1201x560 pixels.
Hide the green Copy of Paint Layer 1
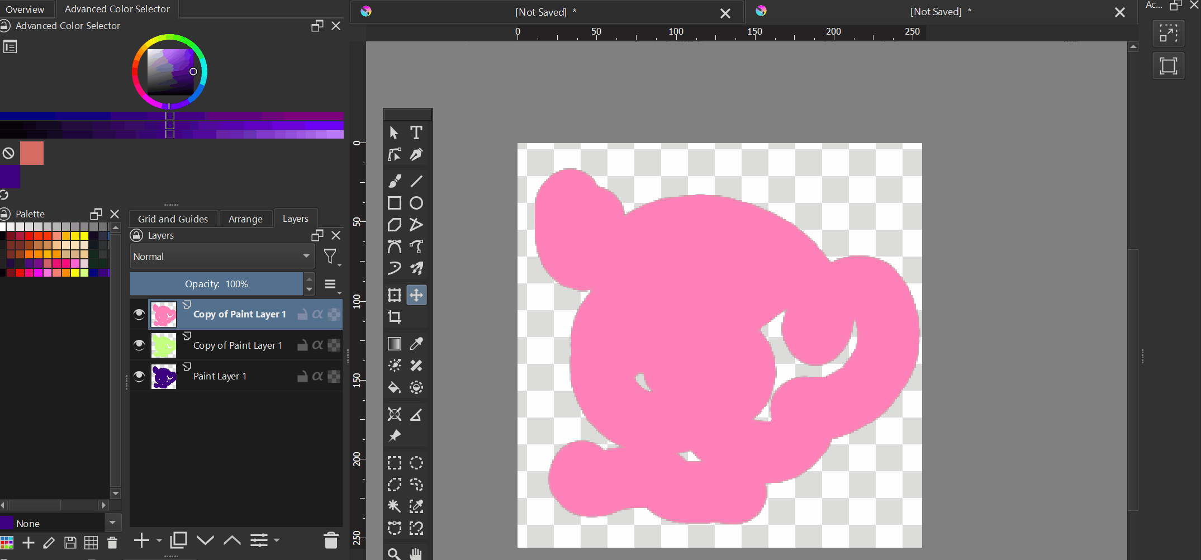(139, 345)
